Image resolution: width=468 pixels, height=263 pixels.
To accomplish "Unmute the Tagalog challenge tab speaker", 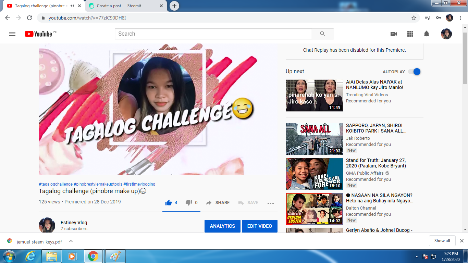I will (71, 6).
